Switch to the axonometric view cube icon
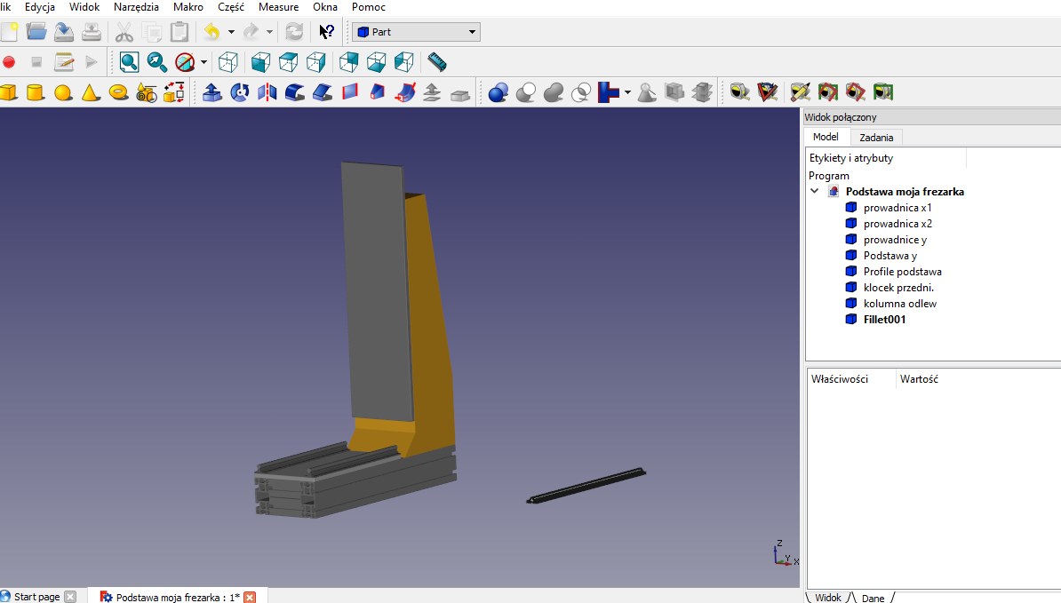 [x=228, y=62]
